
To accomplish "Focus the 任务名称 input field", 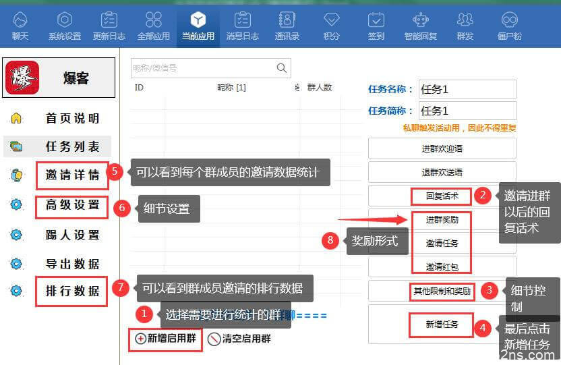I will [x=467, y=89].
